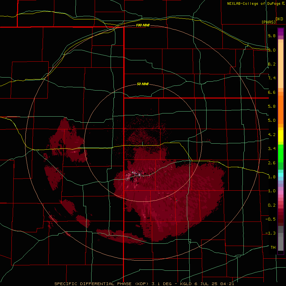Click the radar site marker at map center
Viewport: 286px width, 286px height.
point(143,144)
